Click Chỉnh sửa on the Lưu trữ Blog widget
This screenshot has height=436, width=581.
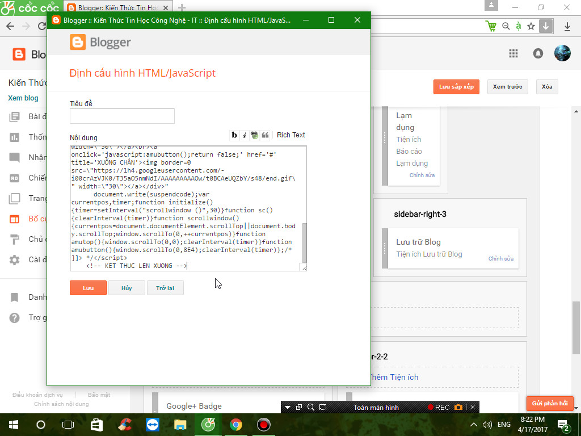tap(501, 258)
